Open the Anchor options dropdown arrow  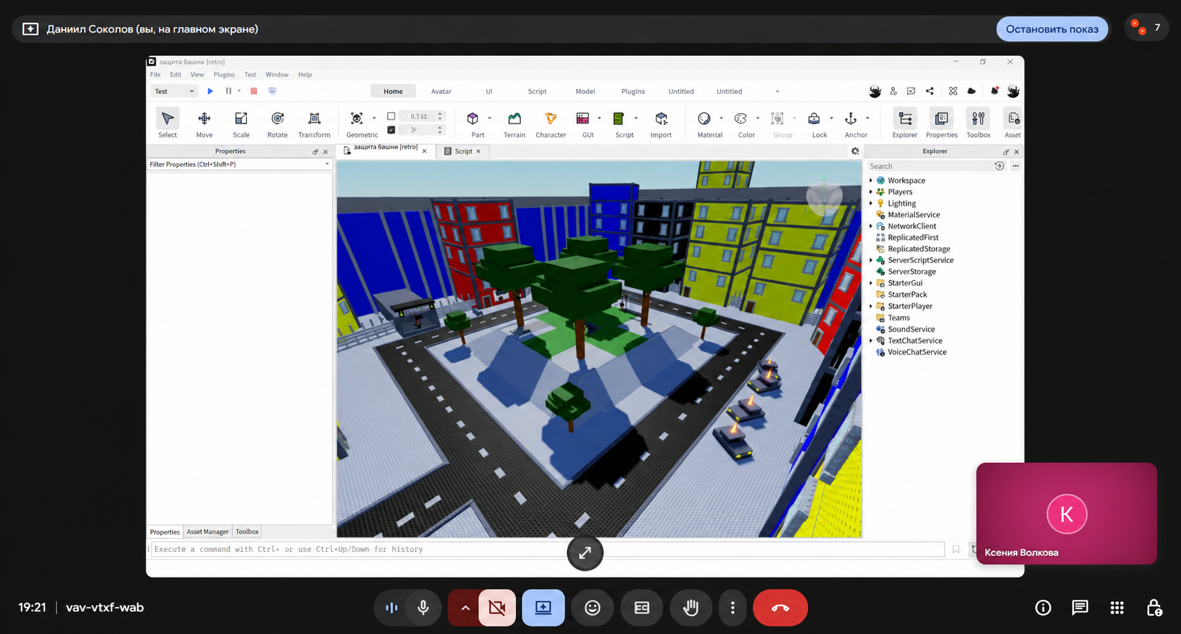click(x=868, y=119)
